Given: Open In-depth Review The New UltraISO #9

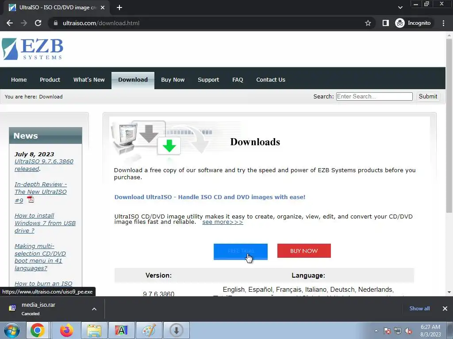Looking at the screenshot, I should click(40, 192).
